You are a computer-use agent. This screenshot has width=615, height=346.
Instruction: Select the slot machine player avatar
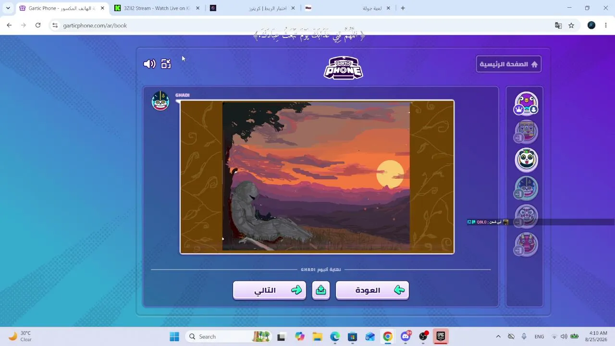click(x=526, y=132)
